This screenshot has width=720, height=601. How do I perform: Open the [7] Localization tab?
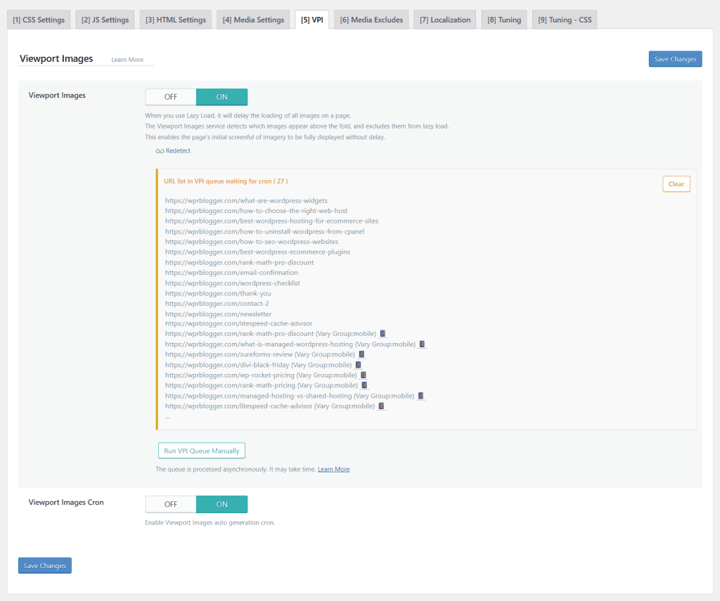click(x=444, y=19)
